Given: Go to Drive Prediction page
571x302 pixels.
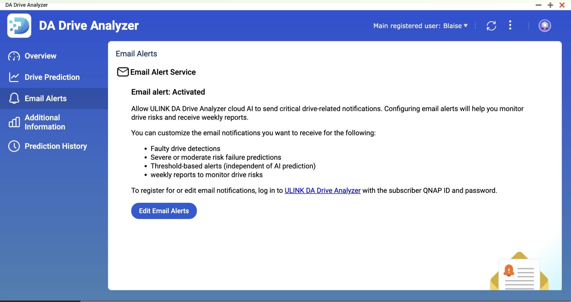Looking at the screenshot, I should pos(54,77).
